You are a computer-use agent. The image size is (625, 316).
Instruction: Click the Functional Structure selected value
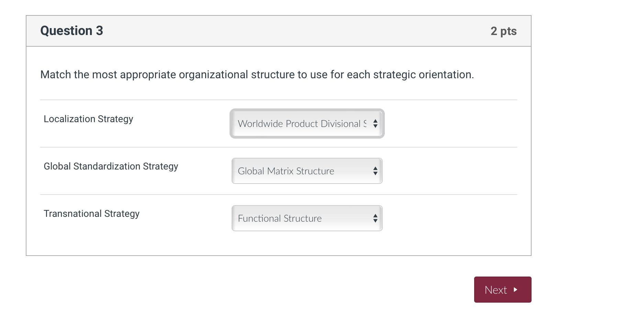click(x=280, y=218)
